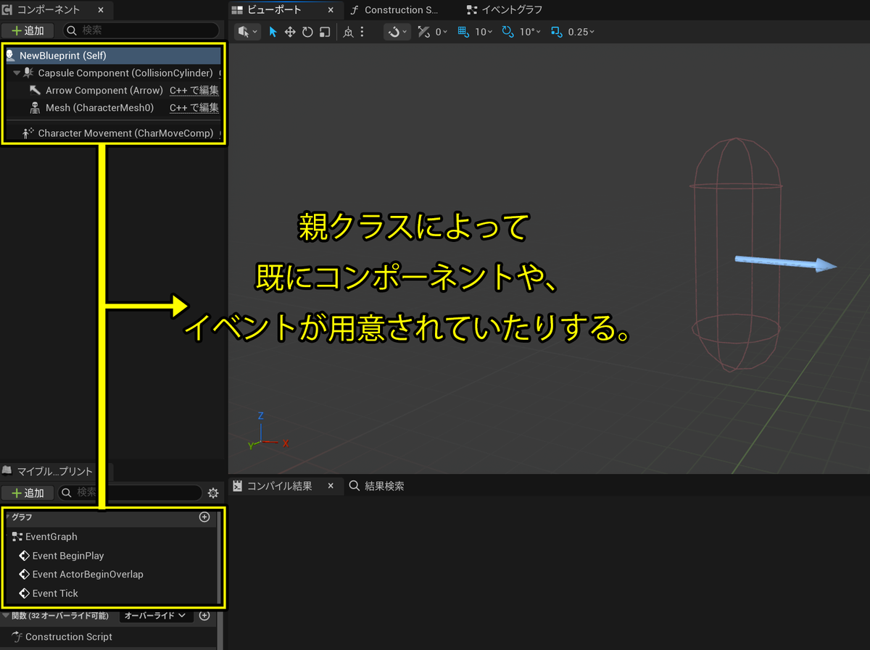Screen dimensions: 870x650
Task: Click the coordinate system icon
Action: coord(348,32)
